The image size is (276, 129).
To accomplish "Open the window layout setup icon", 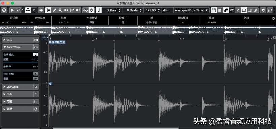I will pos(256,10).
